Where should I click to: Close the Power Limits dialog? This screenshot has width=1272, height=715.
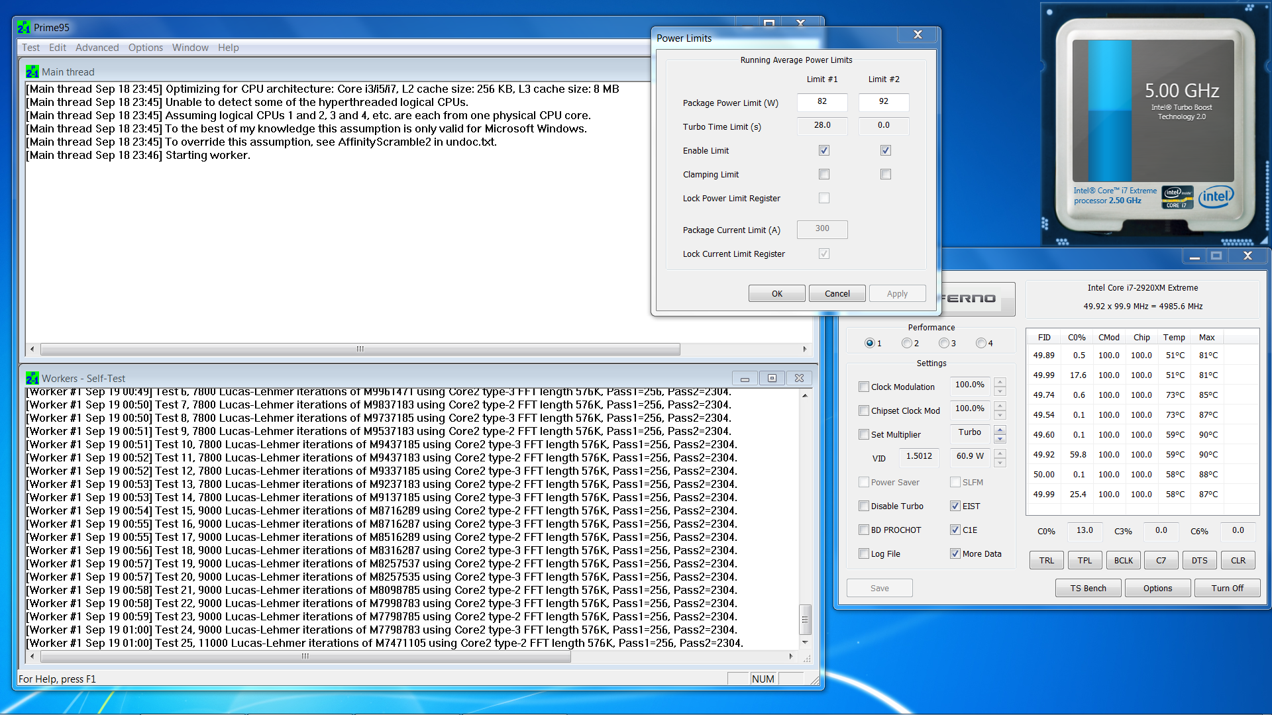918,35
